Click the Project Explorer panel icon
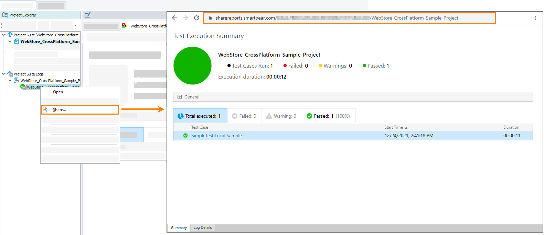Viewport: 544px width, 235px height. [x=5, y=15]
